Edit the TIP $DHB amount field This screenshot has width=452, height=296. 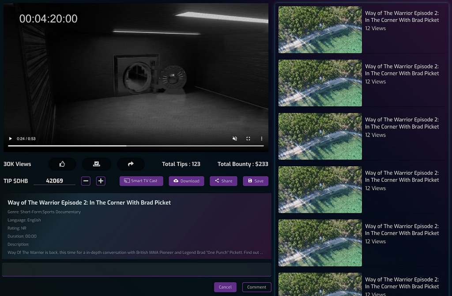54,181
